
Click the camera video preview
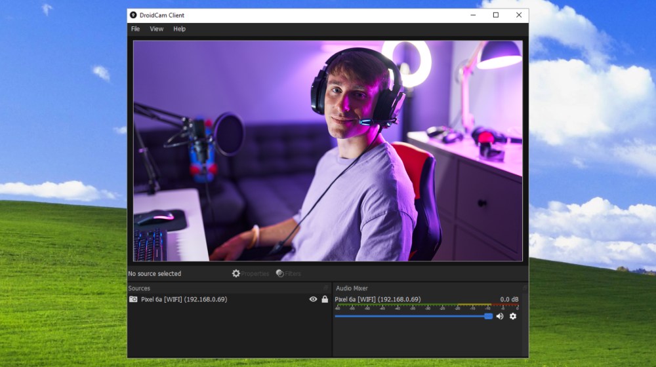tap(327, 151)
